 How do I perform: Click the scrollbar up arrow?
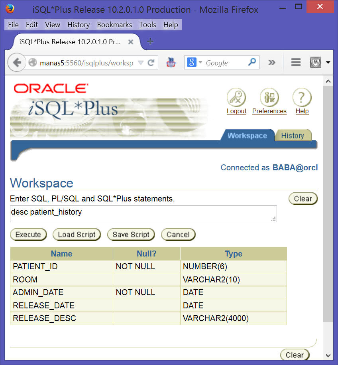[x=328, y=81]
